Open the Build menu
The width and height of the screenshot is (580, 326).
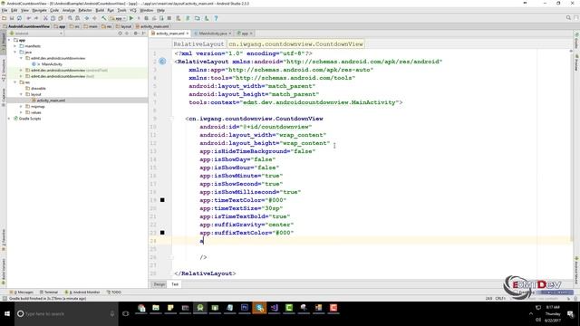100,10
